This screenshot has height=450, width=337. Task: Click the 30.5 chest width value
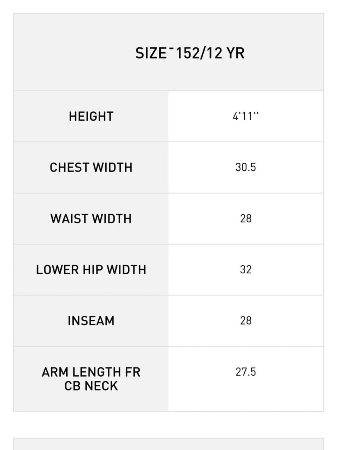[x=245, y=167]
